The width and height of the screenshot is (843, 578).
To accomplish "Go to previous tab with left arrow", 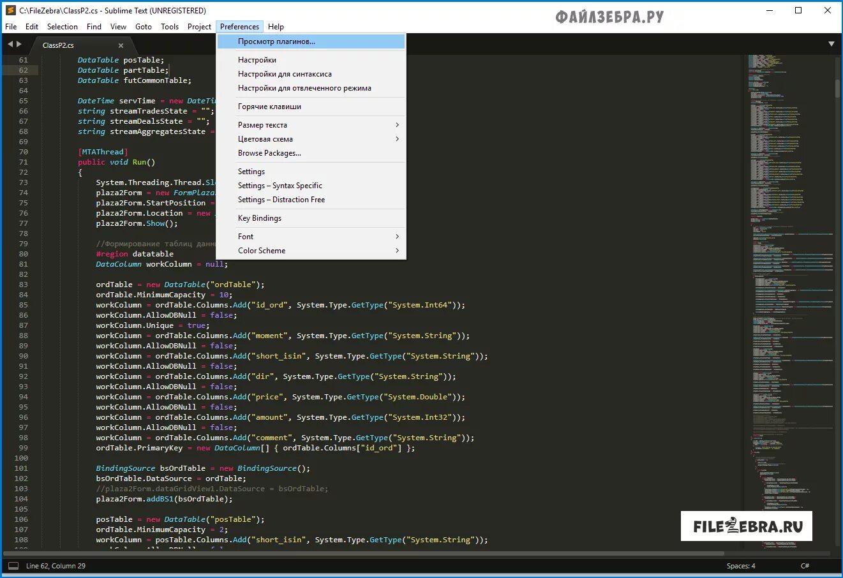I will pos(10,44).
